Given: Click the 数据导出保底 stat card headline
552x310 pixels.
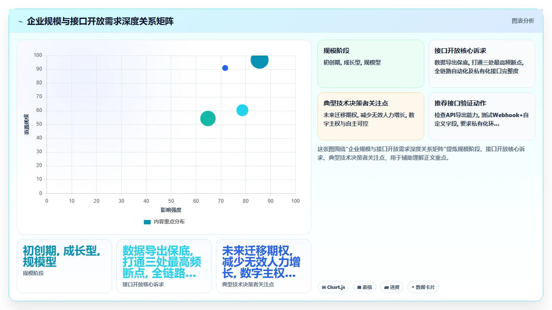Looking at the screenshot, I should [162, 262].
